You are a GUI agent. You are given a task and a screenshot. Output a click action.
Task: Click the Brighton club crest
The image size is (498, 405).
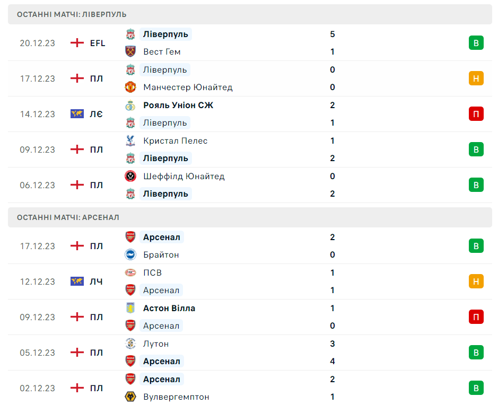130,254
